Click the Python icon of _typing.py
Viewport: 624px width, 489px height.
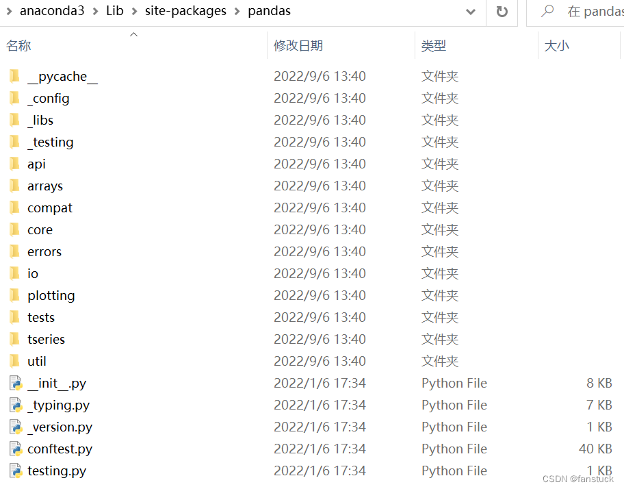click(x=16, y=405)
